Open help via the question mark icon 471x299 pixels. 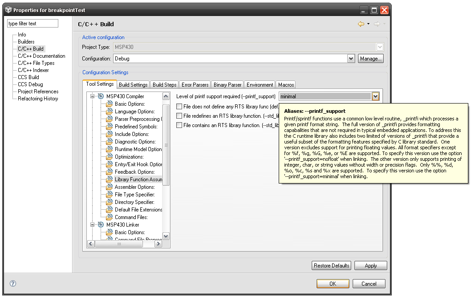13,283
